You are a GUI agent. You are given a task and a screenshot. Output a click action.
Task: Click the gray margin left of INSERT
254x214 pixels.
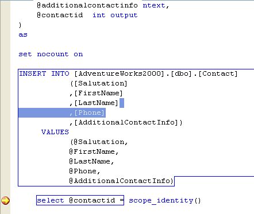5,73
